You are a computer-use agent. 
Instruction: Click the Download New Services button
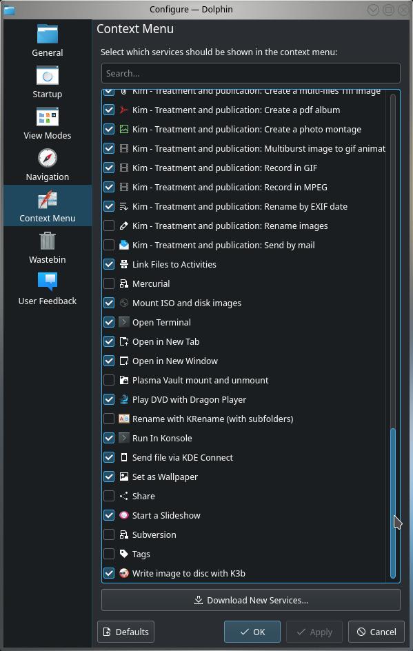coord(251,601)
